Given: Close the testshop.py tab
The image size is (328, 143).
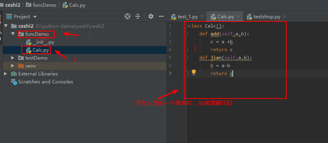Looking at the screenshot, I should point(284,16).
